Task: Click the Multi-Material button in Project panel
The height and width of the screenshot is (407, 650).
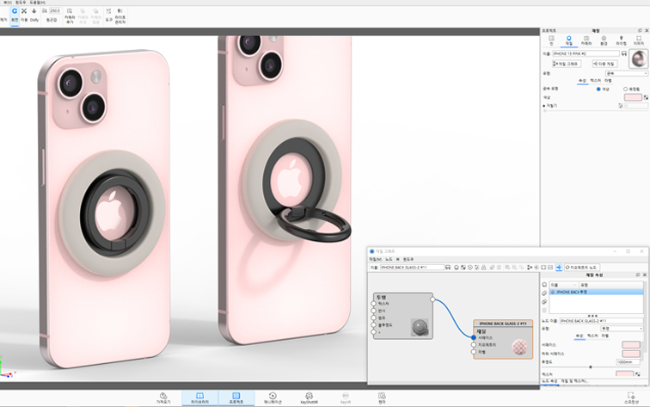Action: pyautogui.click(x=604, y=64)
